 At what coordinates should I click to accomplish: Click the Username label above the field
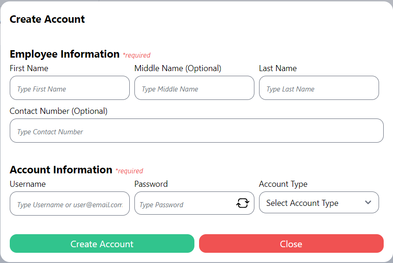point(27,184)
